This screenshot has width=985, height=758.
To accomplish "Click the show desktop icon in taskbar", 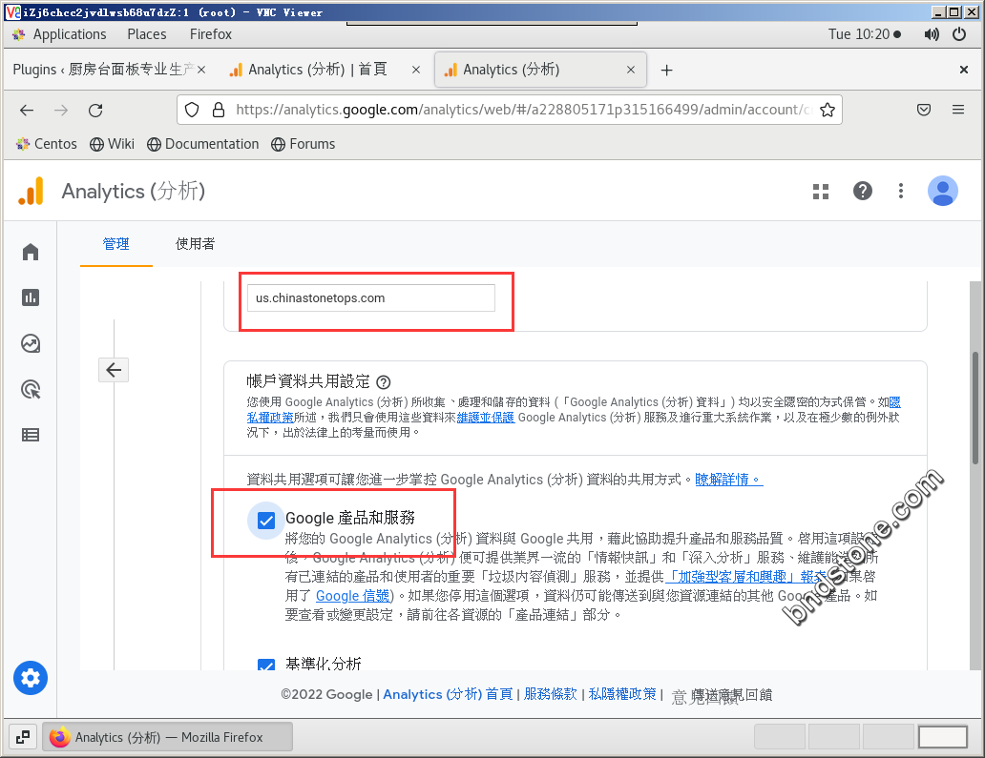I will pyautogui.click(x=23, y=737).
